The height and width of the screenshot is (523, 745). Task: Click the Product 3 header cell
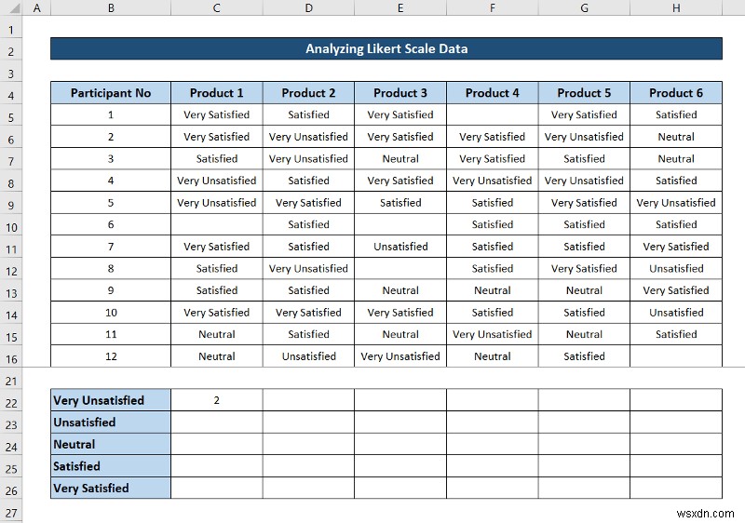point(400,92)
